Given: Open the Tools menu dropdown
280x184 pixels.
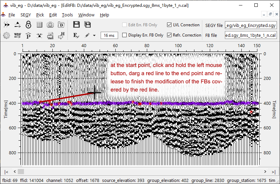Looking at the screenshot, I should point(67,15).
